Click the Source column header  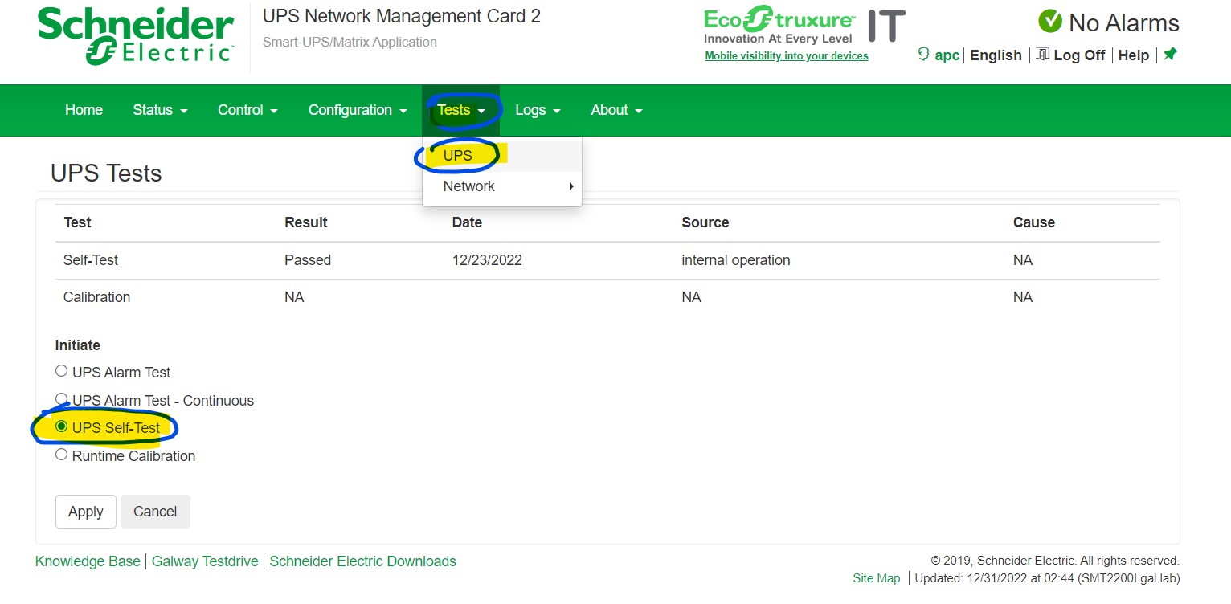(x=705, y=222)
